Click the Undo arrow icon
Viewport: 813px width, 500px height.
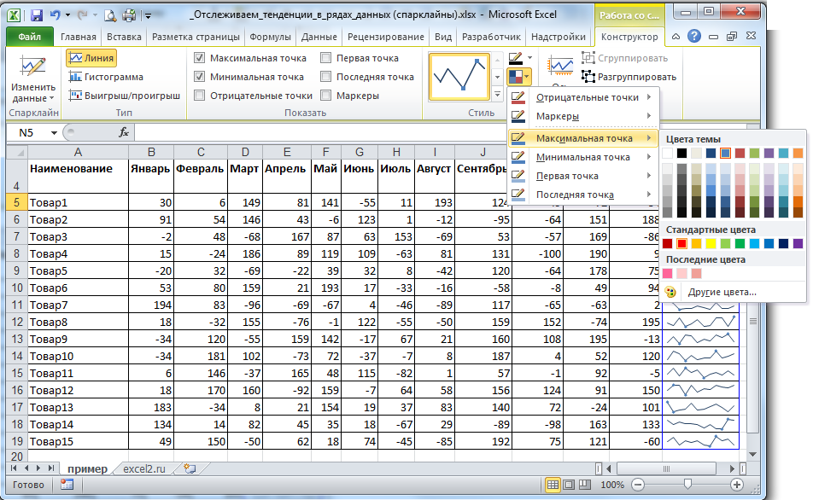[56, 15]
